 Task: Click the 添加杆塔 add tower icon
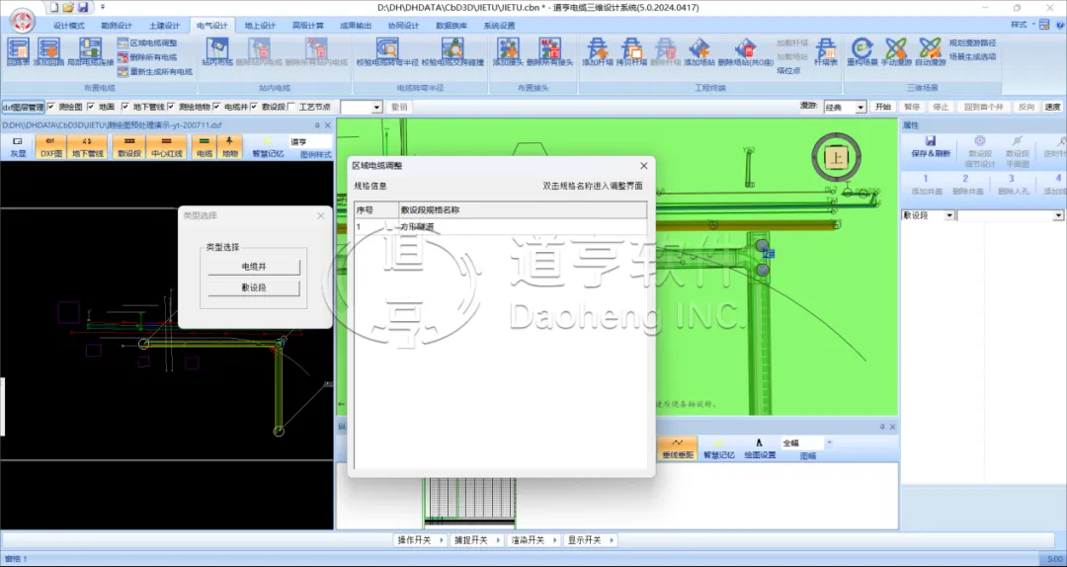596,49
